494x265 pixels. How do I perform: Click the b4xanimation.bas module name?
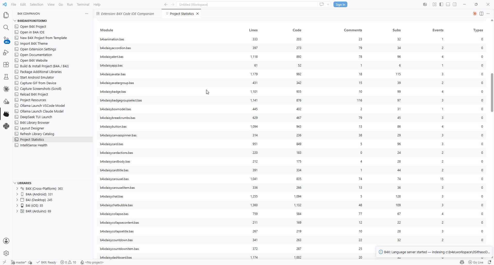click(112, 39)
